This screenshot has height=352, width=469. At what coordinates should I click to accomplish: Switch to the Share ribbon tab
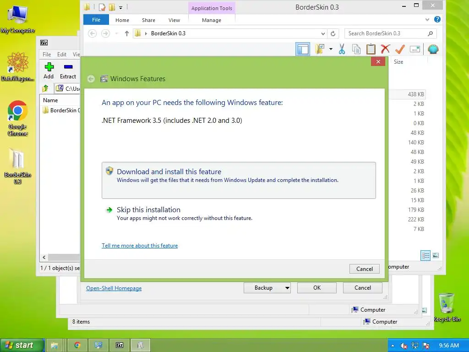(x=148, y=20)
